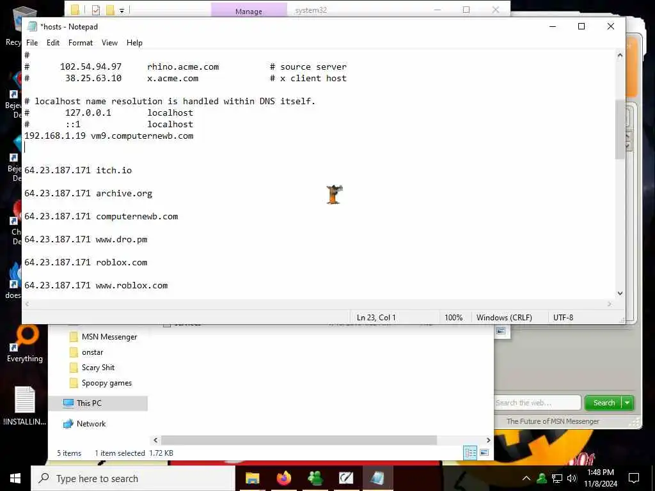Click the www.roblox.com hosts entry
The width and height of the screenshot is (655, 491).
[96, 285]
